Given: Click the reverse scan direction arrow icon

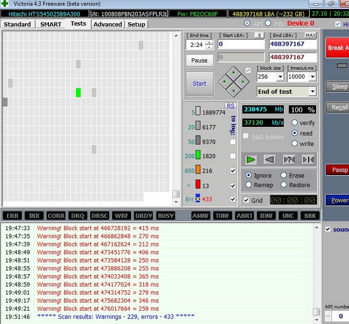Looking at the screenshot, I should point(270,159).
